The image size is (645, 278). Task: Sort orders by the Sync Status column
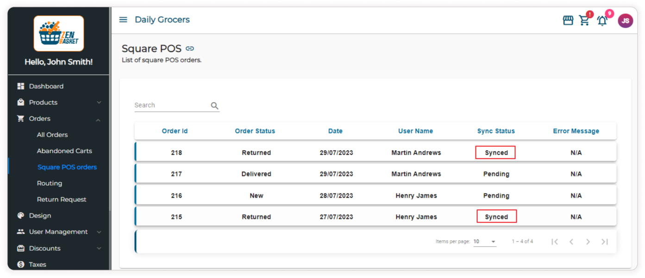tap(495, 131)
